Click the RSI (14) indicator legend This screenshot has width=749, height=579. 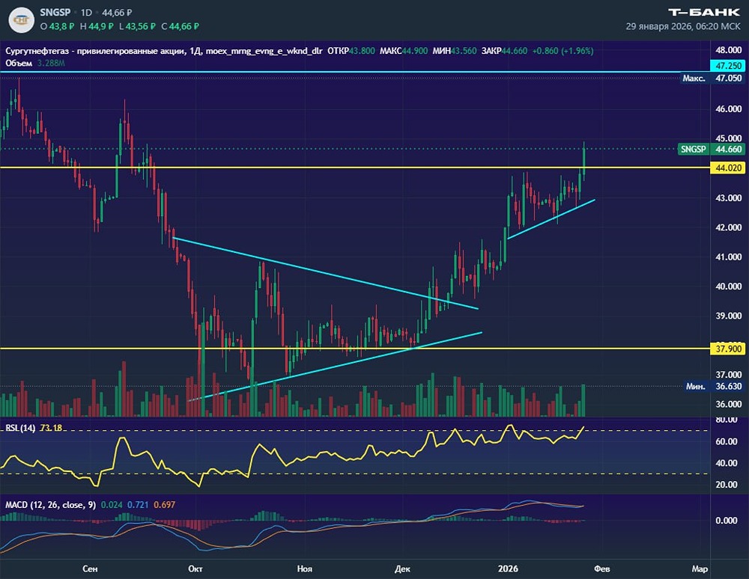click(x=20, y=428)
